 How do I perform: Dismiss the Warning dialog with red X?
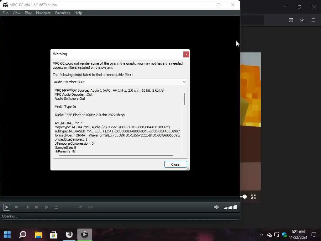[x=186, y=54]
